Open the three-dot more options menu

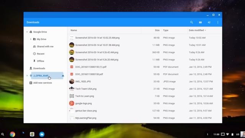click(218, 22)
